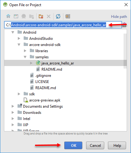Expand the libraries folder
Viewport: 131px width, 153px height.
click(x=25, y=51)
